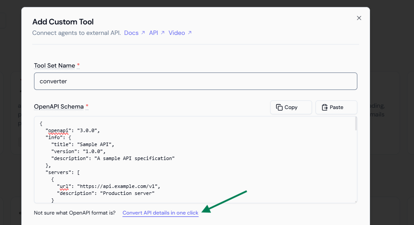Viewport: 414px width, 225px height.
Task: Click the https://api.example.com/v1 url line
Action: tap(109, 186)
